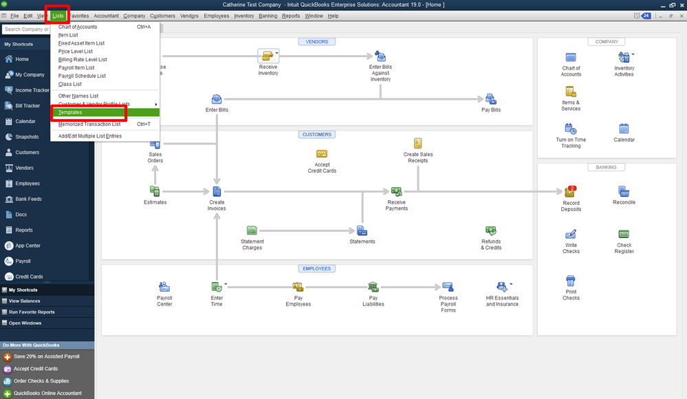Viewport: 687px width, 399px height.
Task: Switch to View Balances pane
Action: (47, 301)
